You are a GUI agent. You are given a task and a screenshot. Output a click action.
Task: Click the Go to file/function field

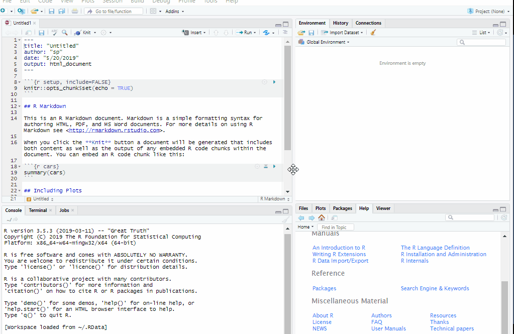coord(113,11)
